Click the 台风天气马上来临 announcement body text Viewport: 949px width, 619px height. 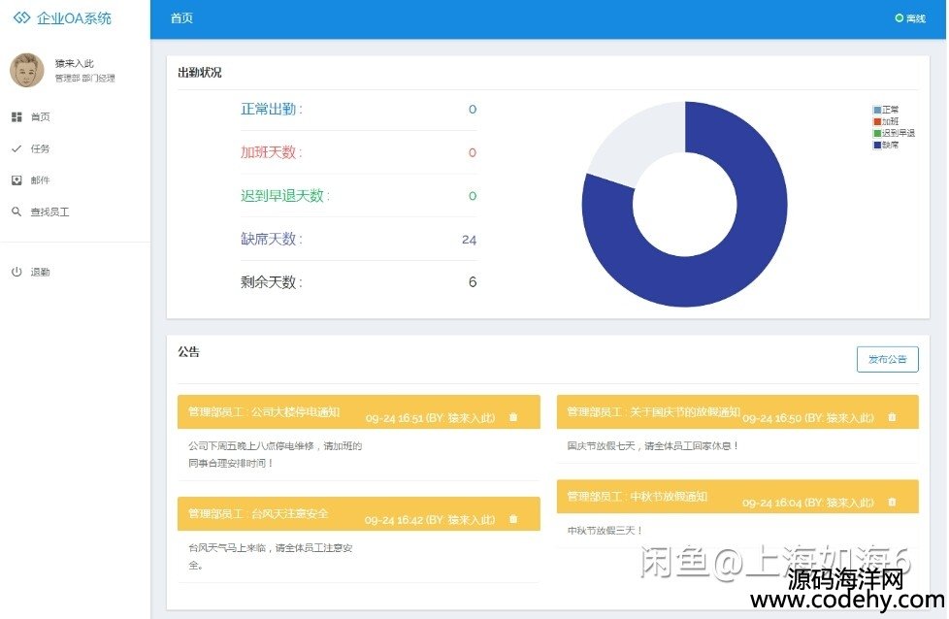tap(271, 556)
